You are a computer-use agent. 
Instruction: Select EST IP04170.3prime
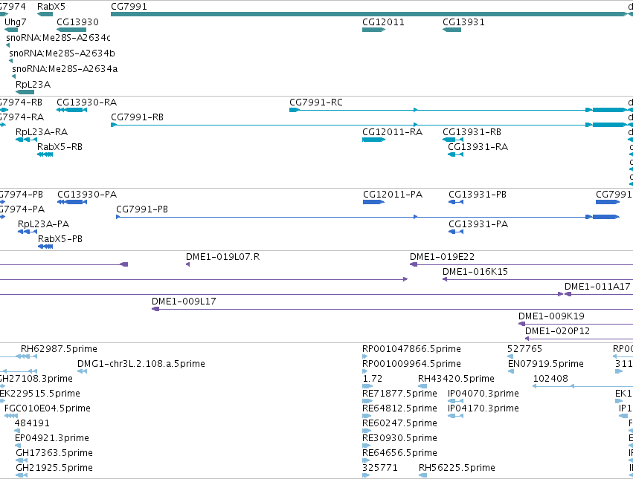(x=456, y=416)
